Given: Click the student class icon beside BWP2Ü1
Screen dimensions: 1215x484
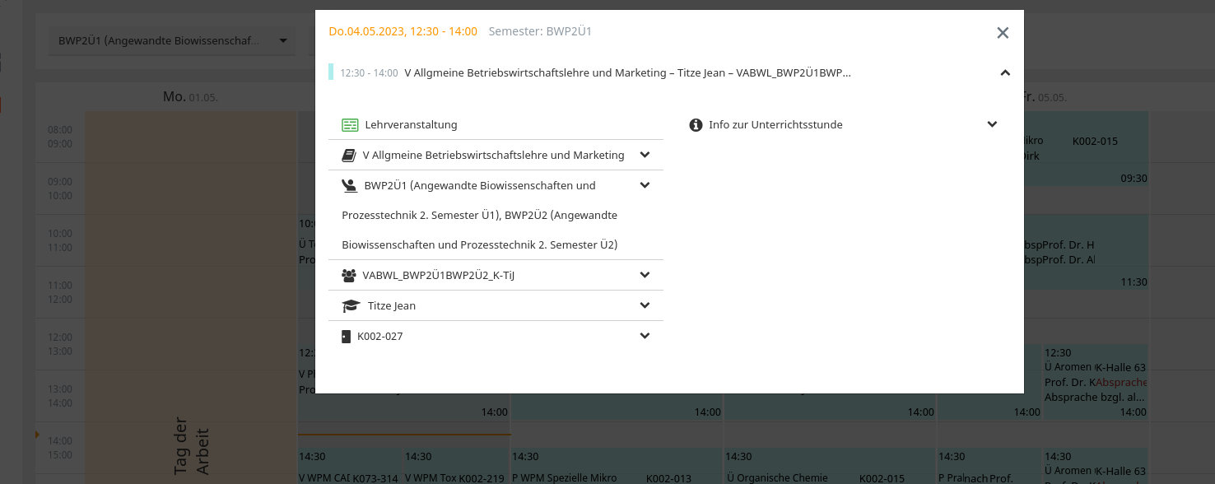Looking at the screenshot, I should click(x=349, y=185).
